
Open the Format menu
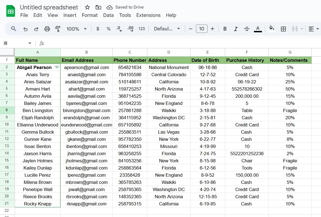pyautogui.click(x=90, y=15)
